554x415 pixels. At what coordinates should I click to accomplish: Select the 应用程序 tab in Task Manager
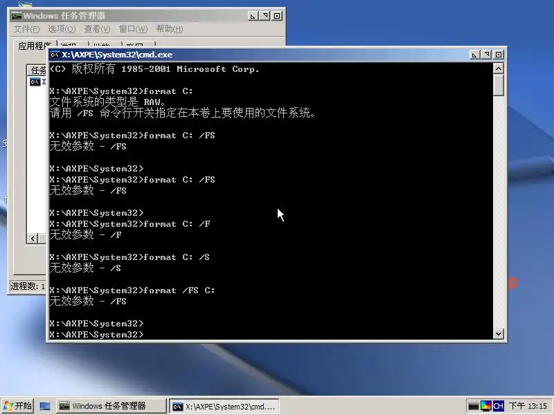[34, 46]
